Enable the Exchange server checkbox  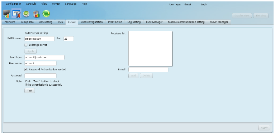point(26,45)
